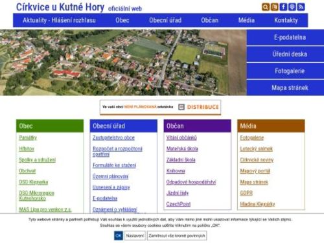Image resolution: width=324 pixels, height=243 pixels.
Task: Click the blue podcast-style icon
Action: [x=292, y=7]
